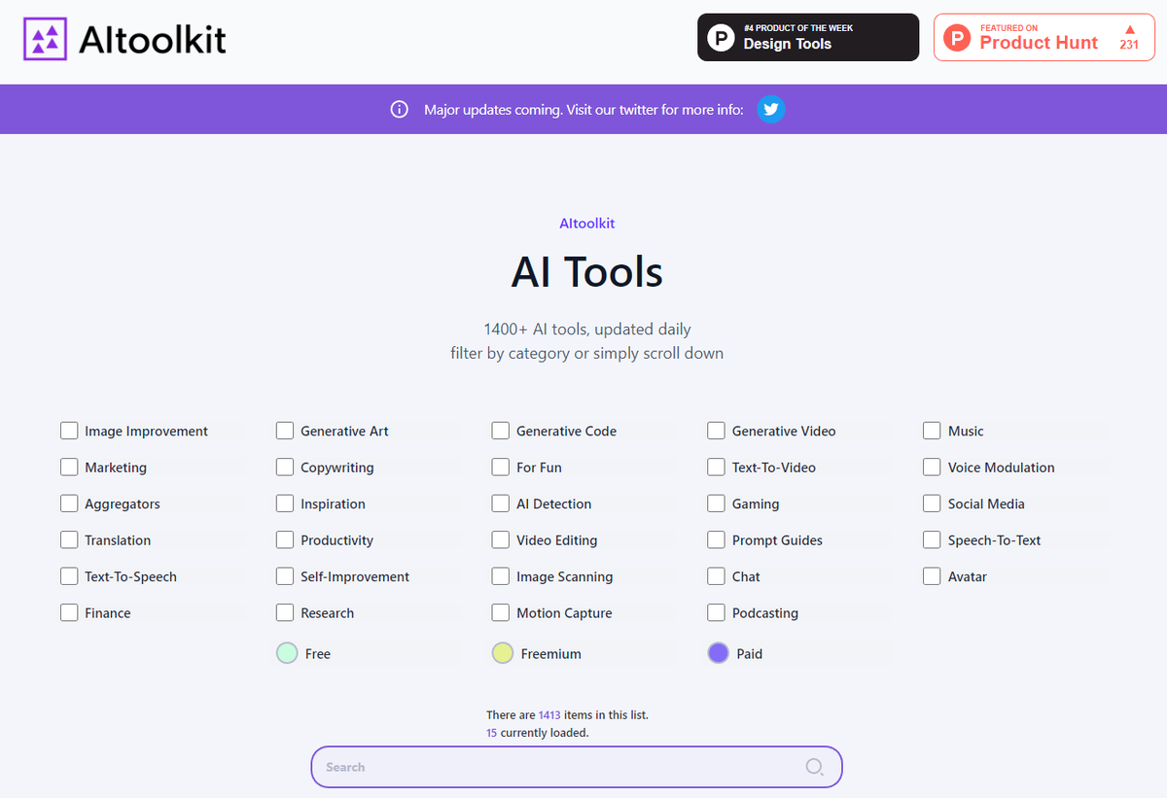1167x798 pixels.
Task: Click the 1413 items count text
Action: click(x=567, y=714)
